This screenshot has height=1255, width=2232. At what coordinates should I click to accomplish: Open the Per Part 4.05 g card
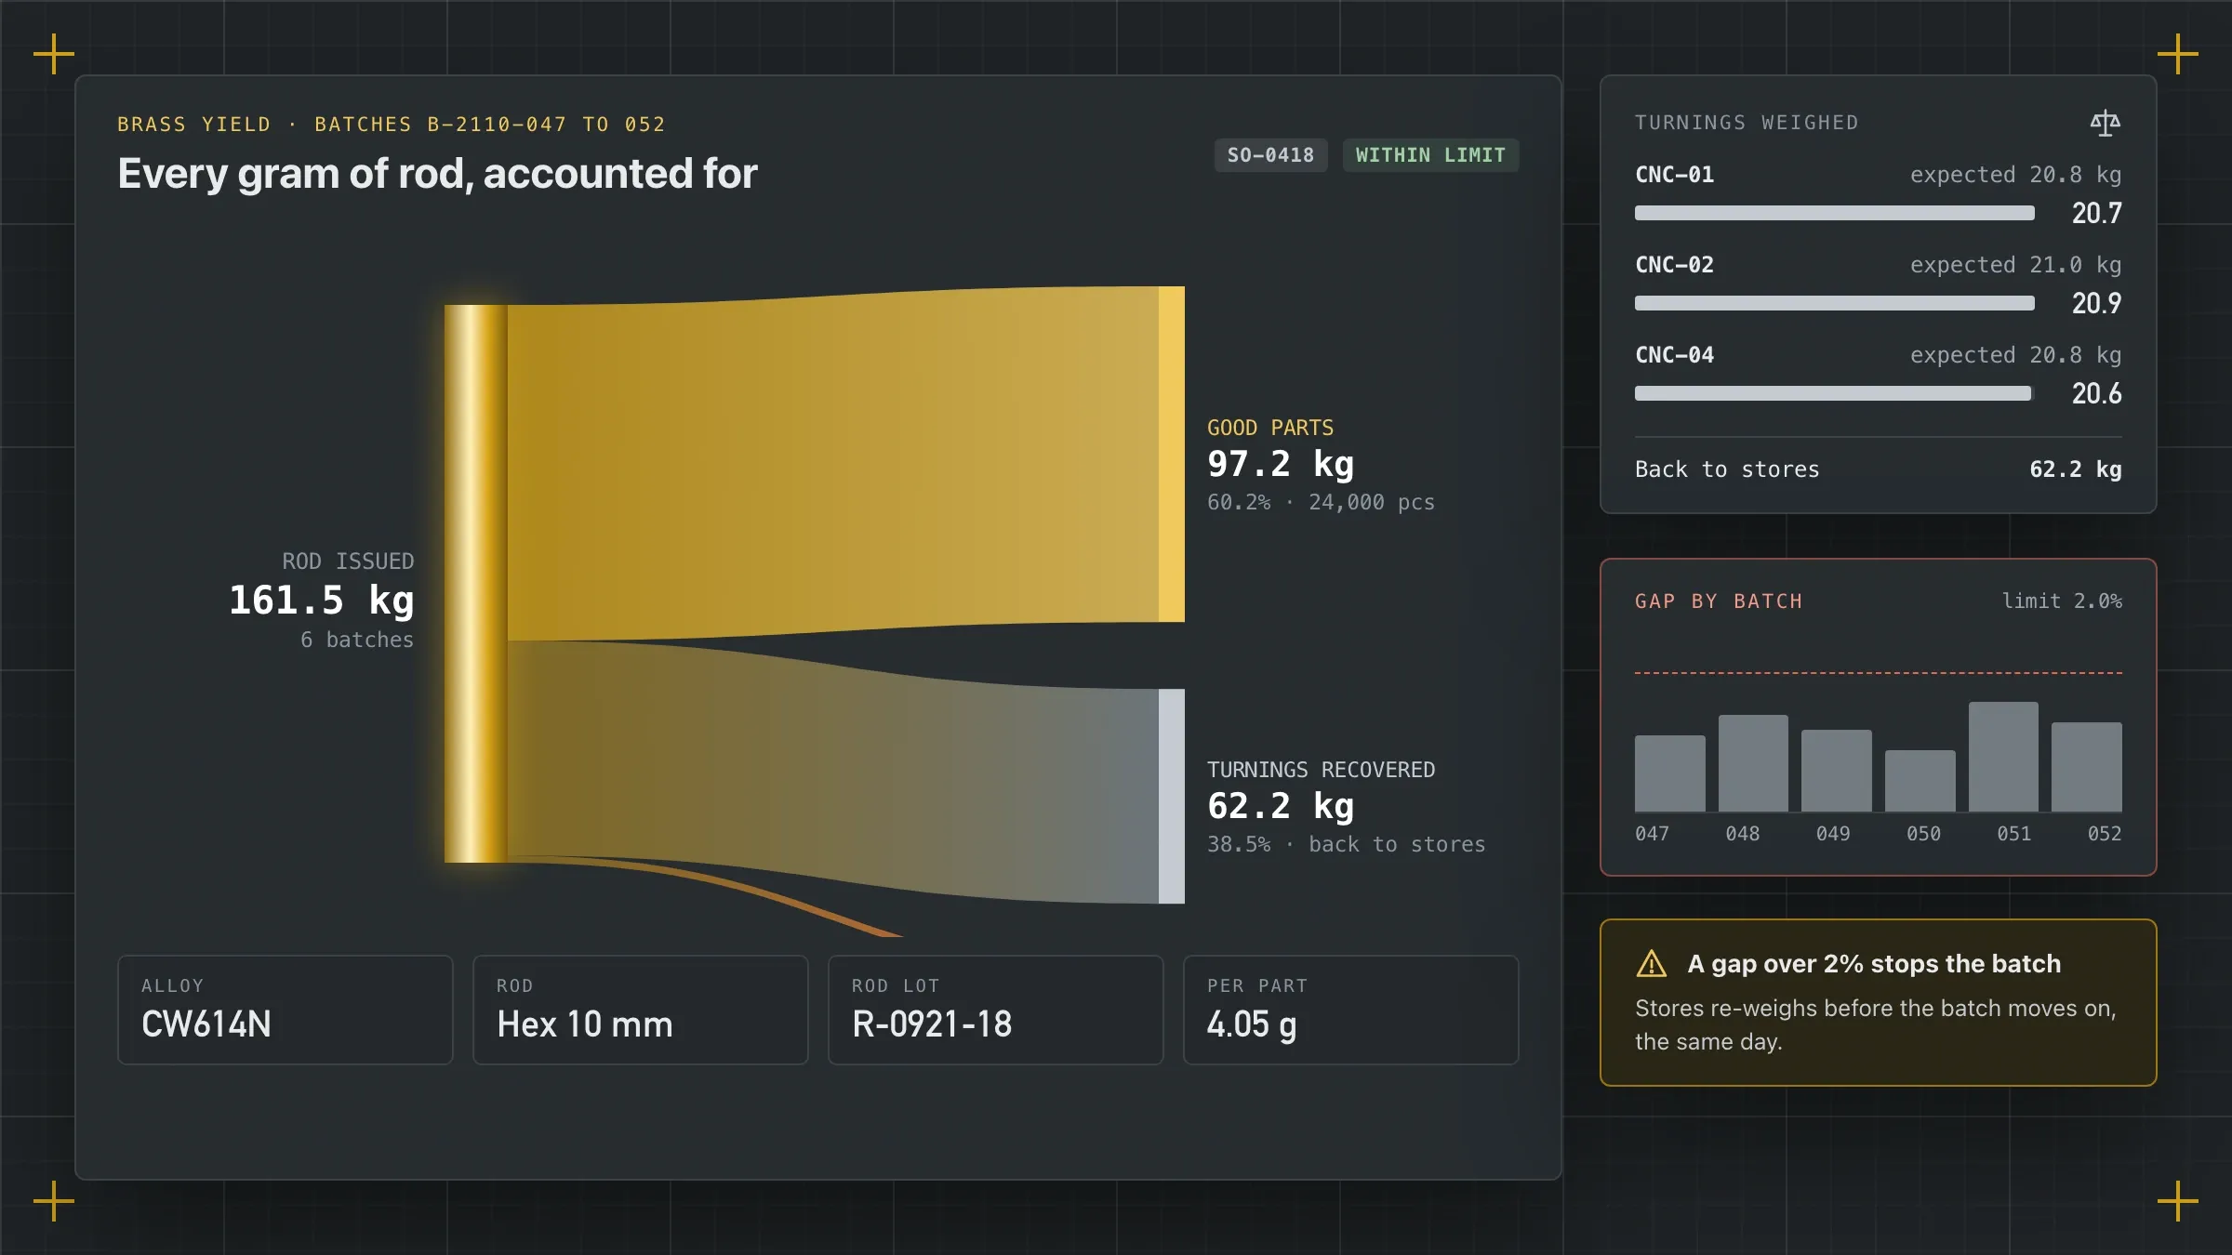coord(1351,1010)
